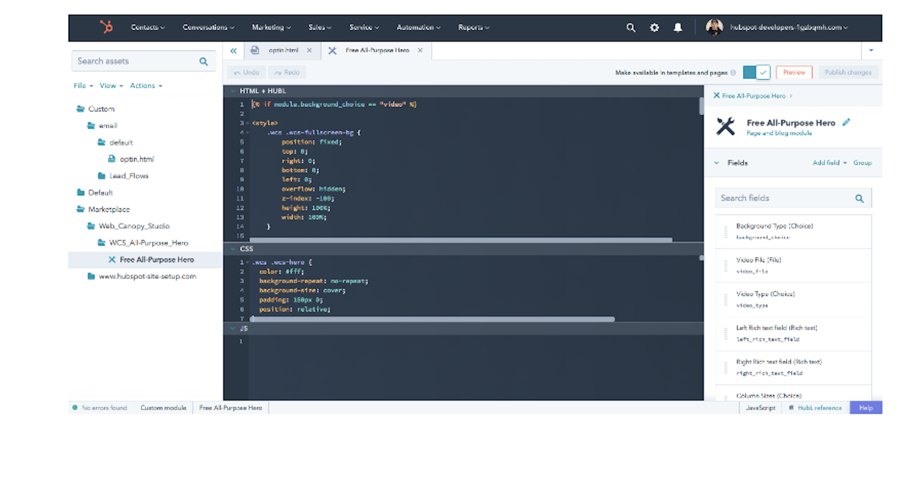Close the Free All-Purpose Hero tab
The height and width of the screenshot is (479, 908).
tap(420, 50)
